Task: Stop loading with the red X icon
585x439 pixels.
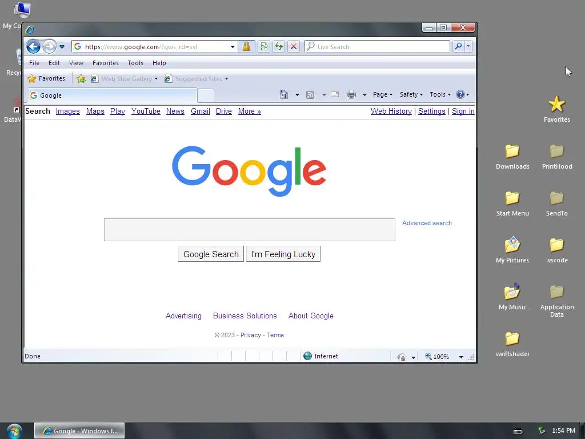Action: pos(294,47)
